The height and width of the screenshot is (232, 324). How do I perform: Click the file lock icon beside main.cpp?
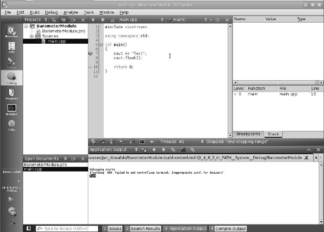pos(113,20)
